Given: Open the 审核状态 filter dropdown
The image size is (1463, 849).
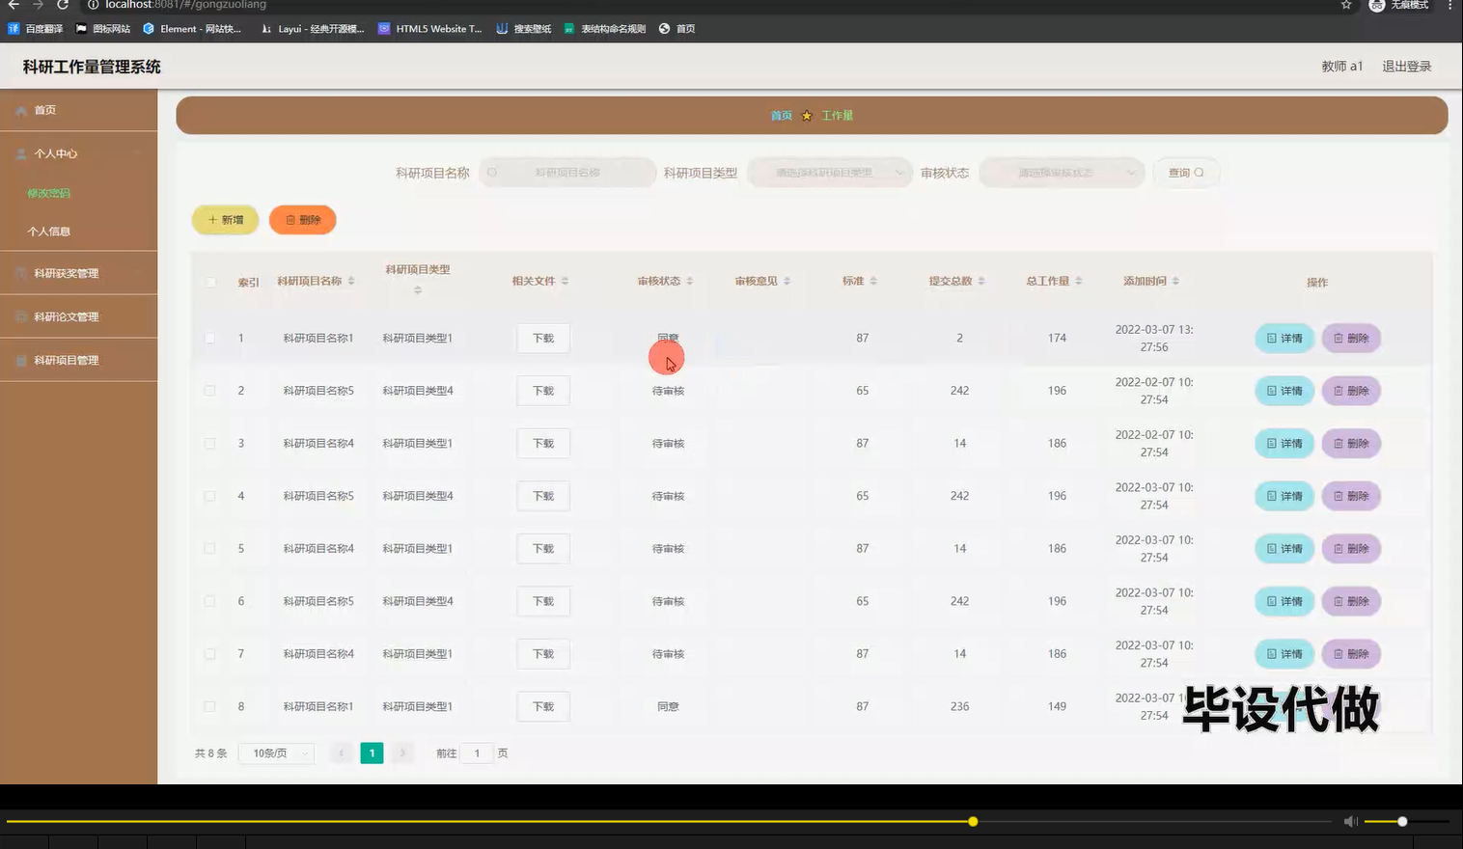Looking at the screenshot, I should tap(1062, 173).
